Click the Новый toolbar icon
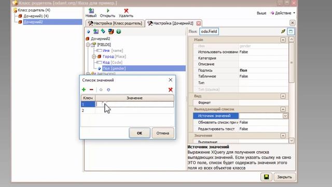 click(91, 10)
